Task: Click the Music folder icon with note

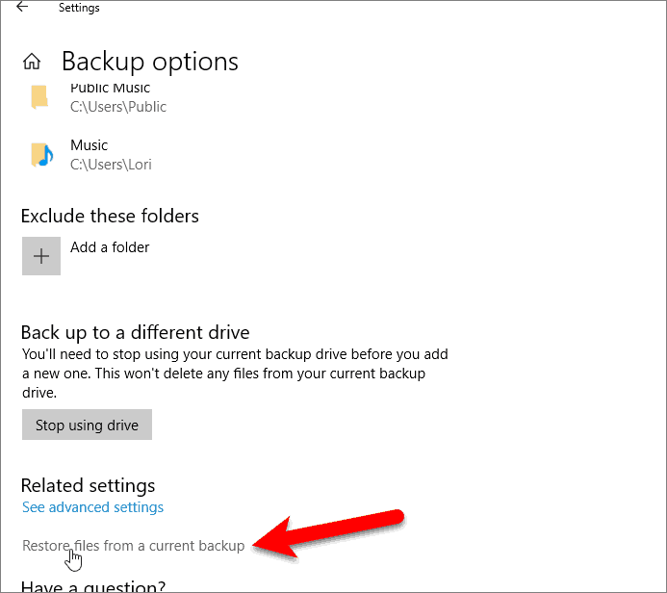Action: tap(40, 154)
